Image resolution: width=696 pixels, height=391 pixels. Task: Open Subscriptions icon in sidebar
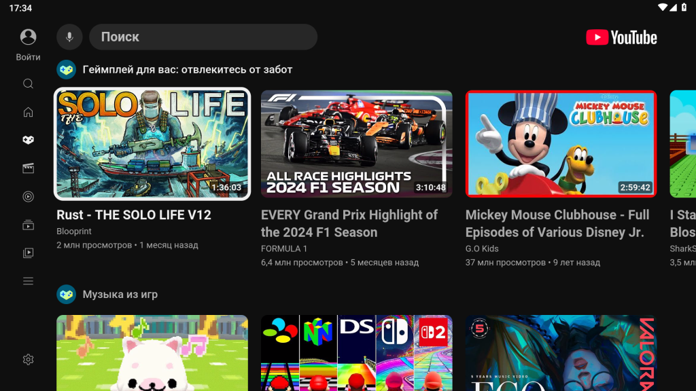coord(28,225)
